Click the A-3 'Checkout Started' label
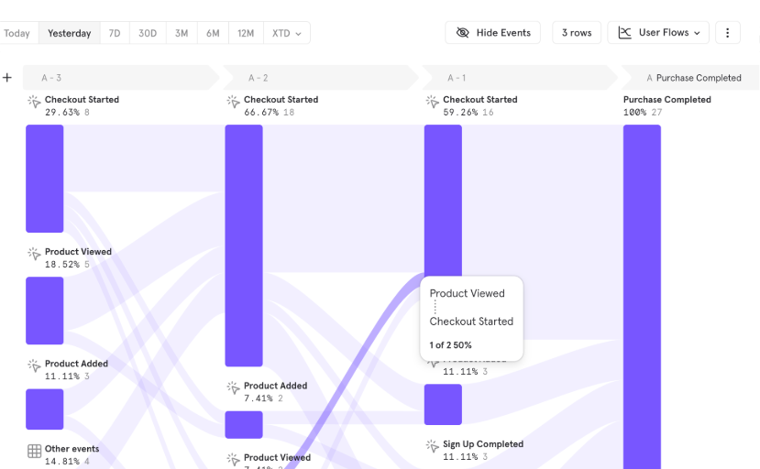The image size is (760, 469). 82,99
